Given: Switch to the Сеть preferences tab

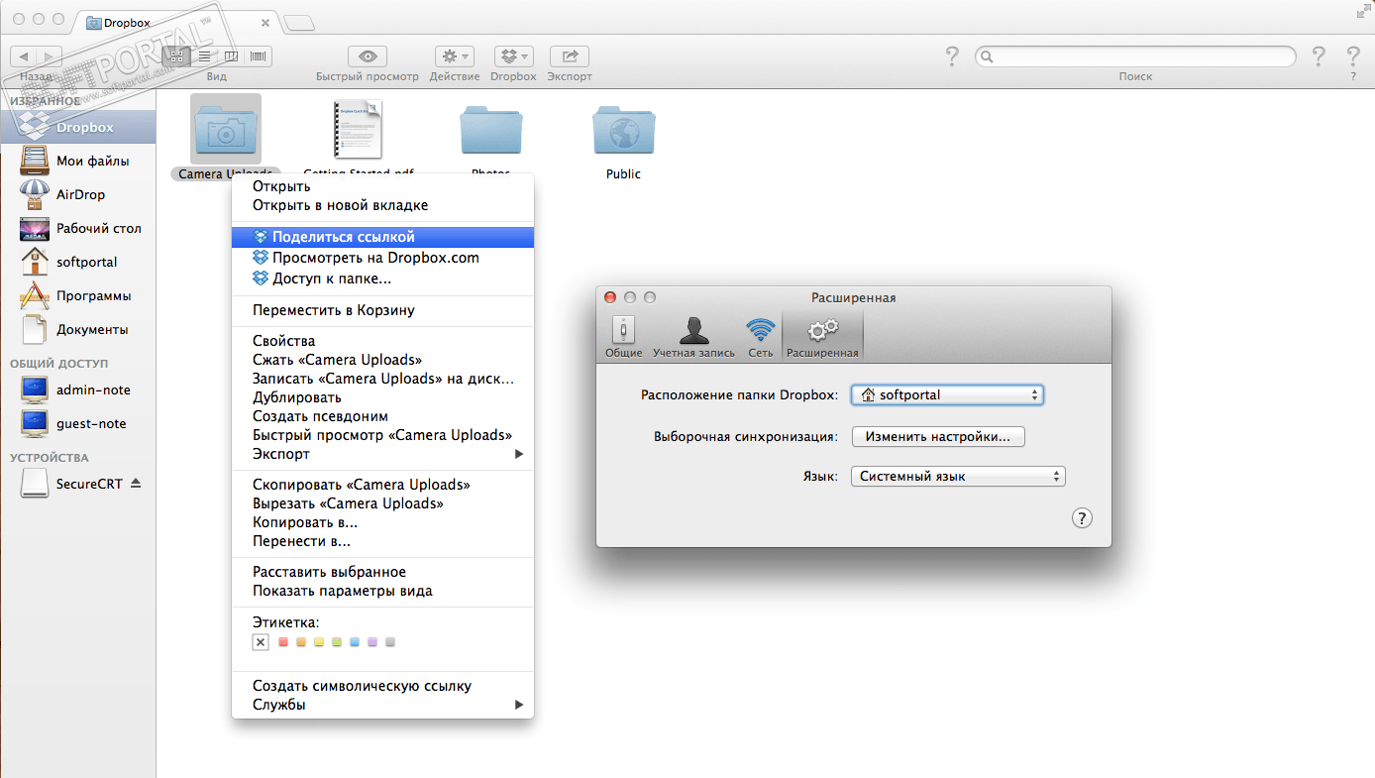Looking at the screenshot, I should [x=761, y=337].
